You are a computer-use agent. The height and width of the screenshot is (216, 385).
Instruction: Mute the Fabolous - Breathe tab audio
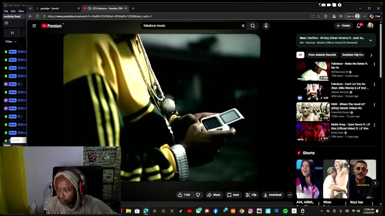point(89,8)
